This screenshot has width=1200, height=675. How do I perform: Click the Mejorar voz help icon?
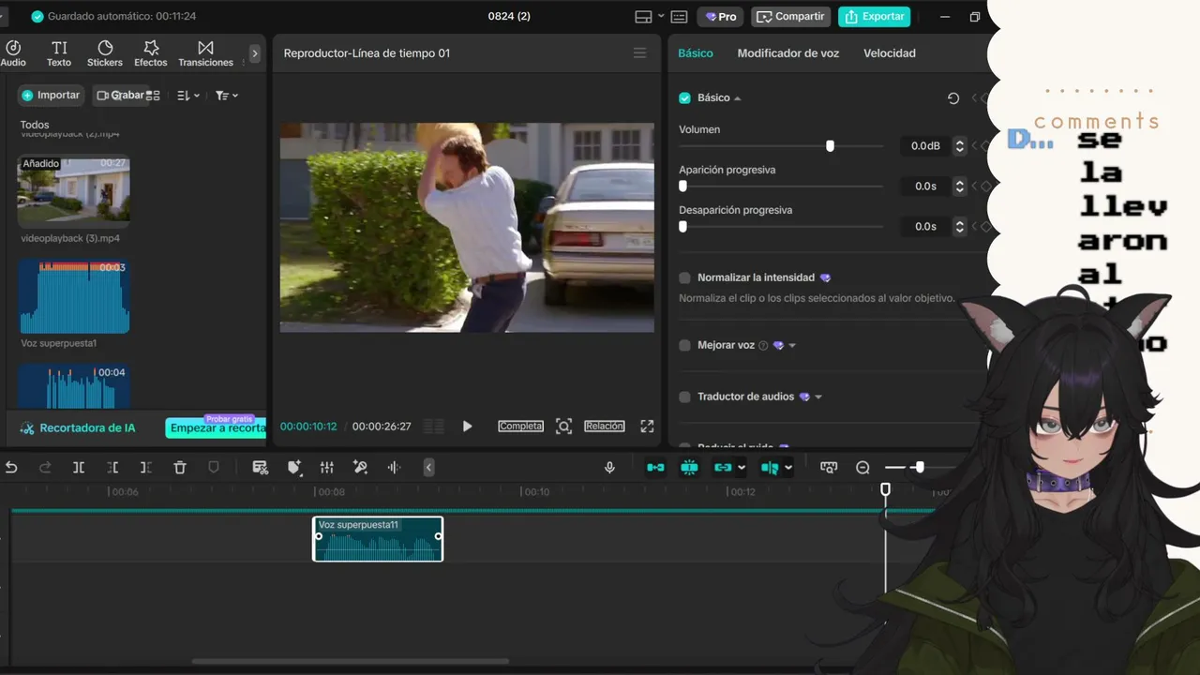click(763, 345)
